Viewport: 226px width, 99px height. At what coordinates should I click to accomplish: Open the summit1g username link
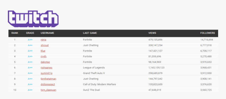[47, 73]
